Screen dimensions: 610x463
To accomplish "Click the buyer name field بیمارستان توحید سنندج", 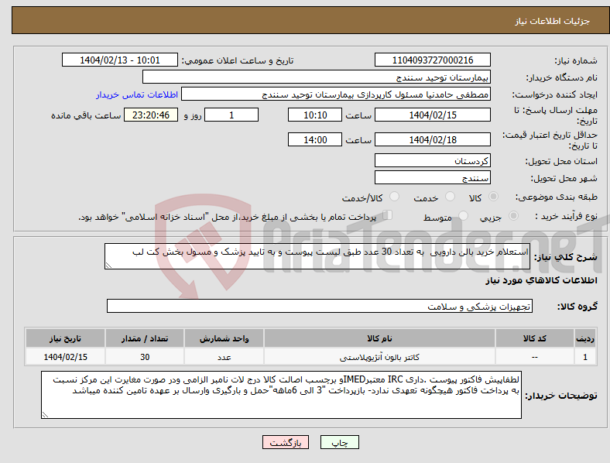I will [317, 77].
